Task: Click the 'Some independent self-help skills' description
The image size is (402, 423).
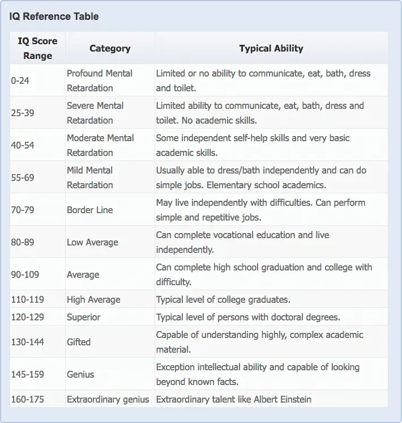Action: [253, 145]
